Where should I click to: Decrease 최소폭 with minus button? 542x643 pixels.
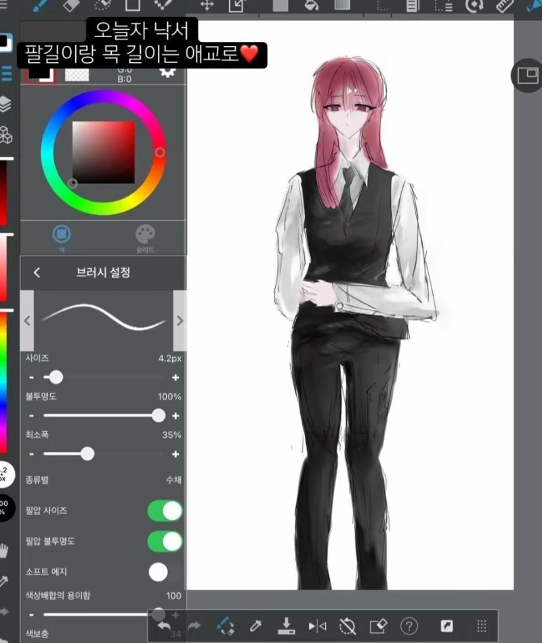click(x=32, y=454)
